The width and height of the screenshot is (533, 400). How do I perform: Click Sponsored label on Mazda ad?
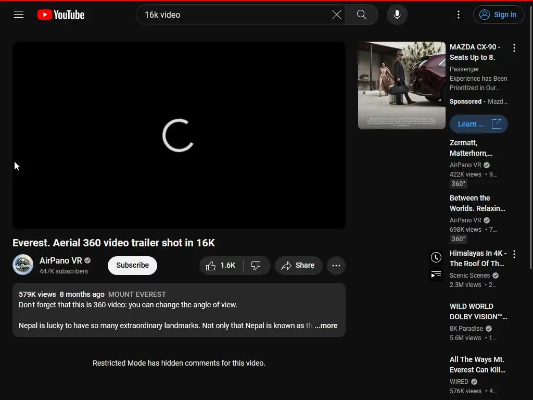pos(465,102)
